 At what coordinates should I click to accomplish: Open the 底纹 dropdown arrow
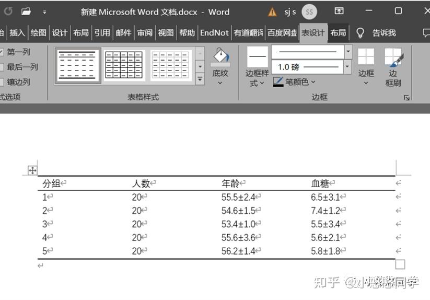[220, 83]
